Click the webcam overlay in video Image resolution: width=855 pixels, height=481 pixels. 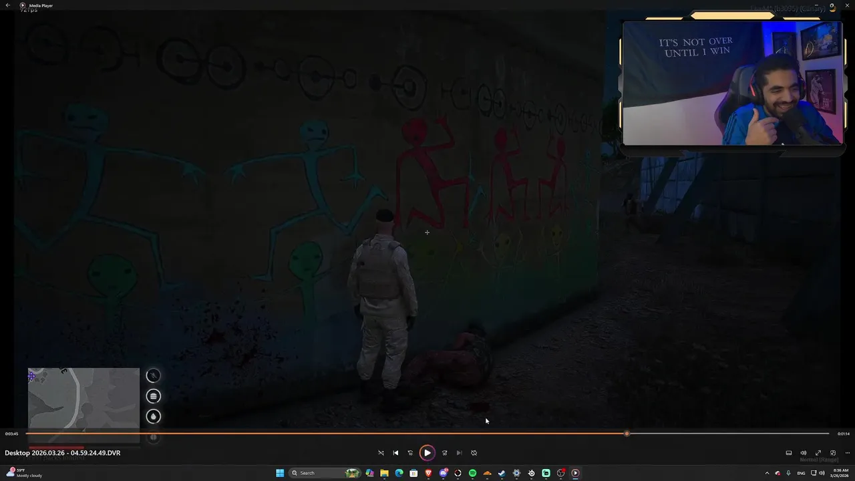click(x=732, y=84)
